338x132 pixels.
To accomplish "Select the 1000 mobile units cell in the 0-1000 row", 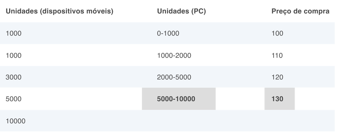I will pos(13,34).
